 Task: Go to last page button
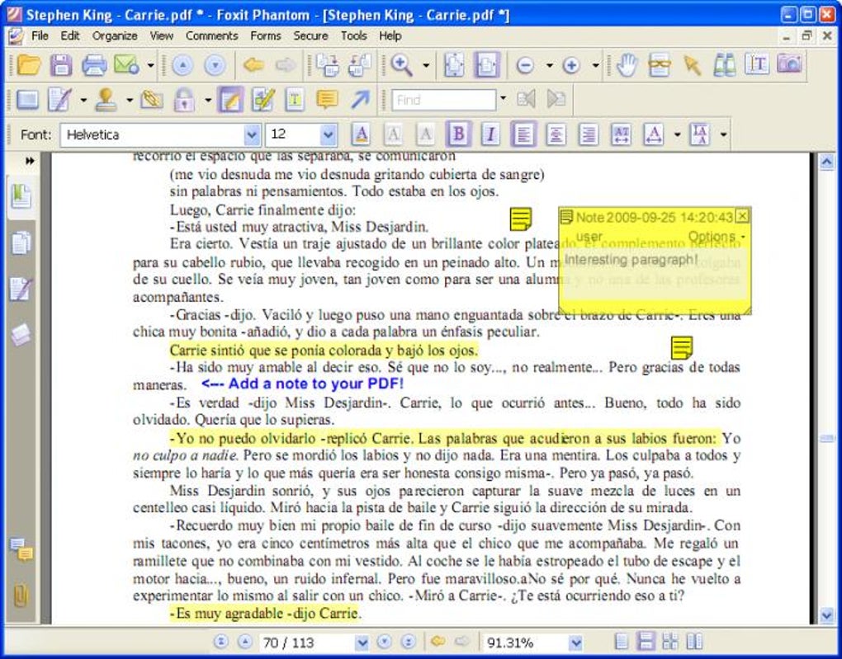(408, 642)
